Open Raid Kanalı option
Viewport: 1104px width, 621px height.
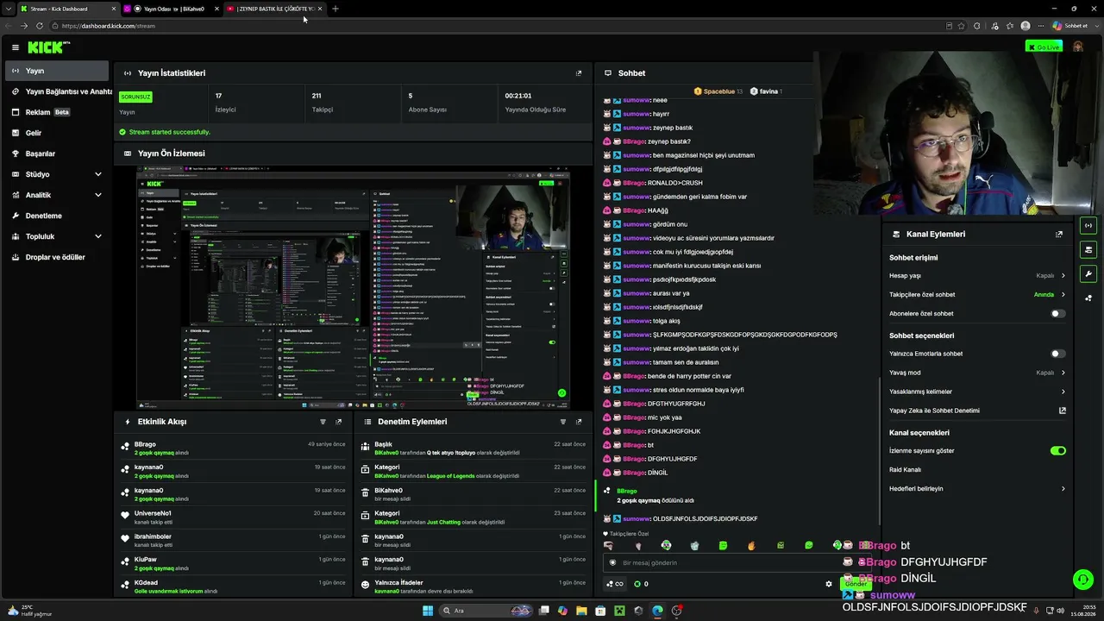click(x=977, y=469)
